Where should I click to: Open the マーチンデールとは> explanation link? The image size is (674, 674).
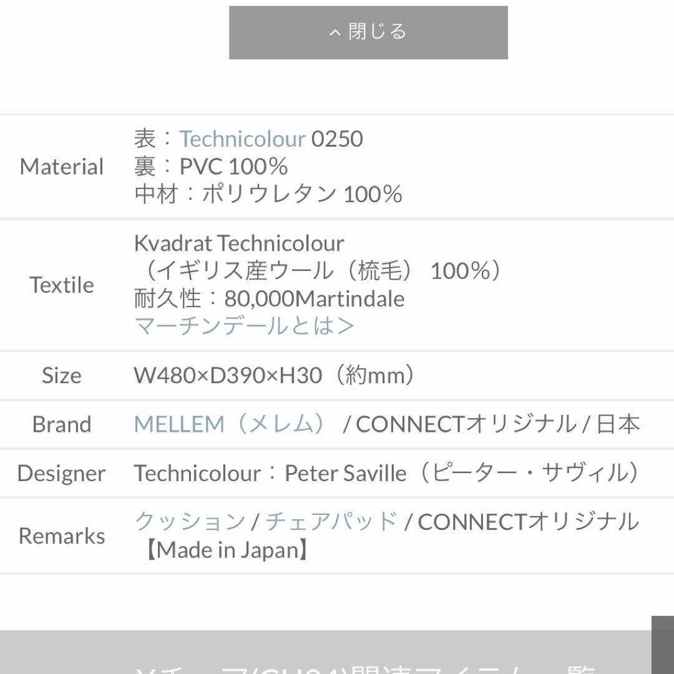point(243,325)
